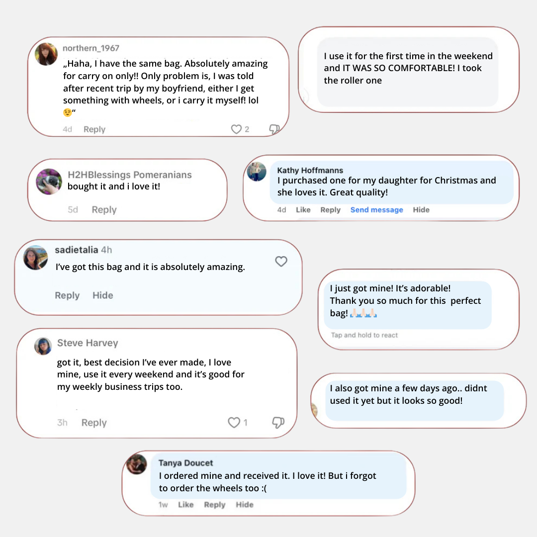Hide Kathy Hoffmanns' comment
This screenshot has width=537, height=537.
pyautogui.click(x=421, y=210)
